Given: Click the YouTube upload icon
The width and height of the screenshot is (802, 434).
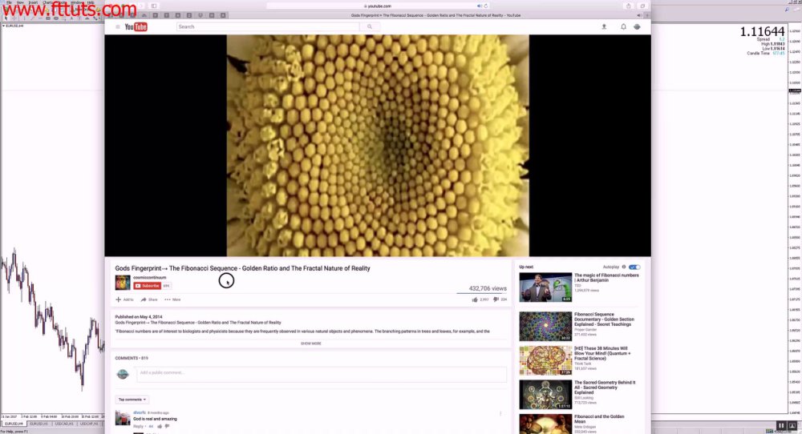Looking at the screenshot, I should tap(604, 26).
